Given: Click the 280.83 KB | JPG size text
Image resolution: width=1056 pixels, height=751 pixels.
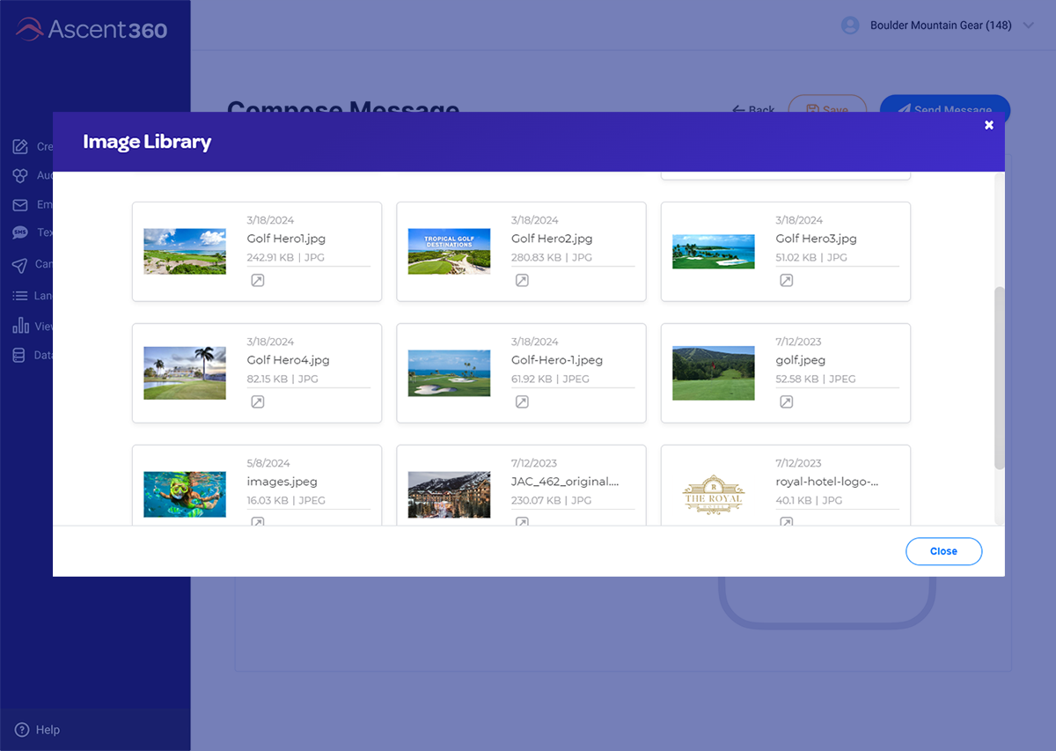Looking at the screenshot, I should click(552, 257).
